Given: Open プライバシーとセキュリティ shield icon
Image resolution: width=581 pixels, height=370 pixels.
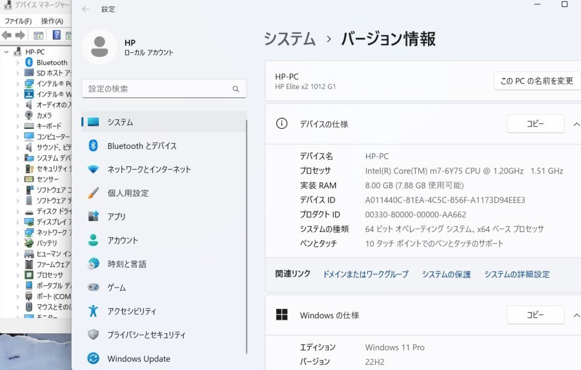Looking at the screenshot, I should pos(93,335).
